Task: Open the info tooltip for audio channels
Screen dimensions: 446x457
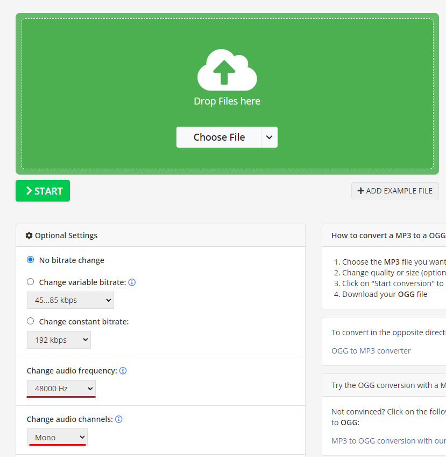Action: [x=118, y=419]
